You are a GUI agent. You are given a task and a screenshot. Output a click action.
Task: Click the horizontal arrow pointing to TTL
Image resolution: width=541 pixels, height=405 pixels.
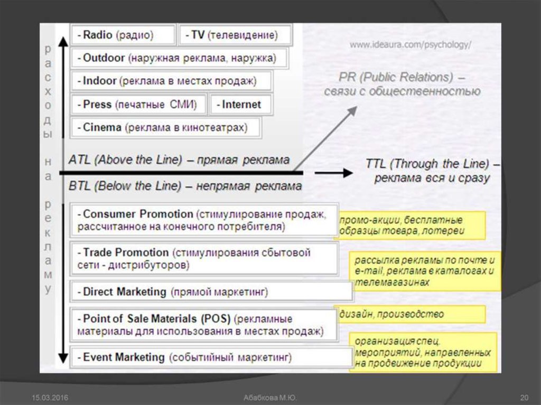click(333, 173)
